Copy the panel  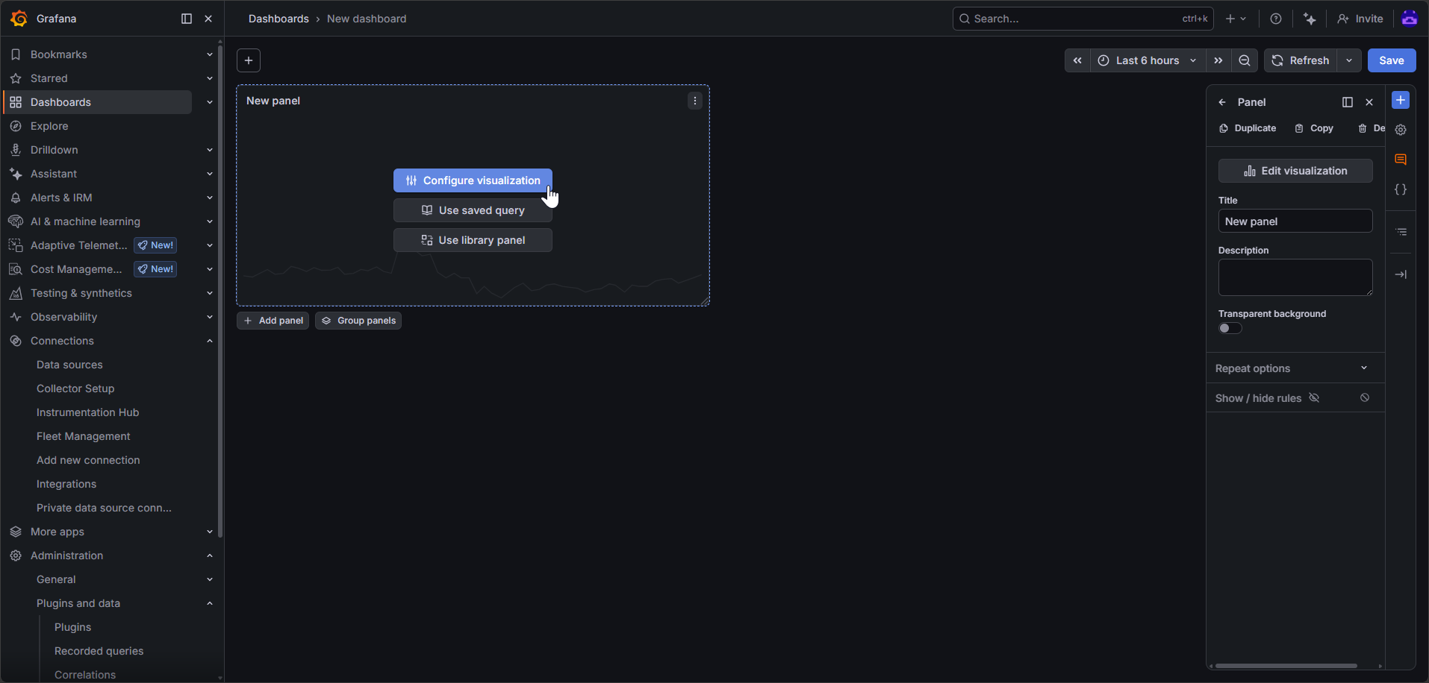point(1314,128)
